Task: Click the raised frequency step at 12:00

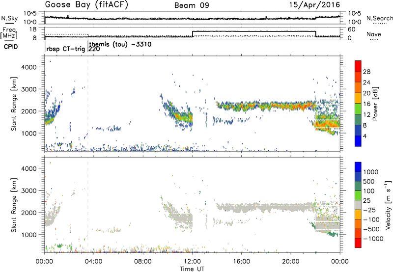Action: tap(254, 31)
